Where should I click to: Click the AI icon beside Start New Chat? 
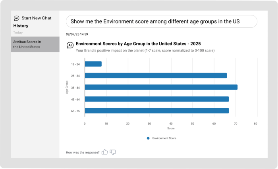pos(16,18)
